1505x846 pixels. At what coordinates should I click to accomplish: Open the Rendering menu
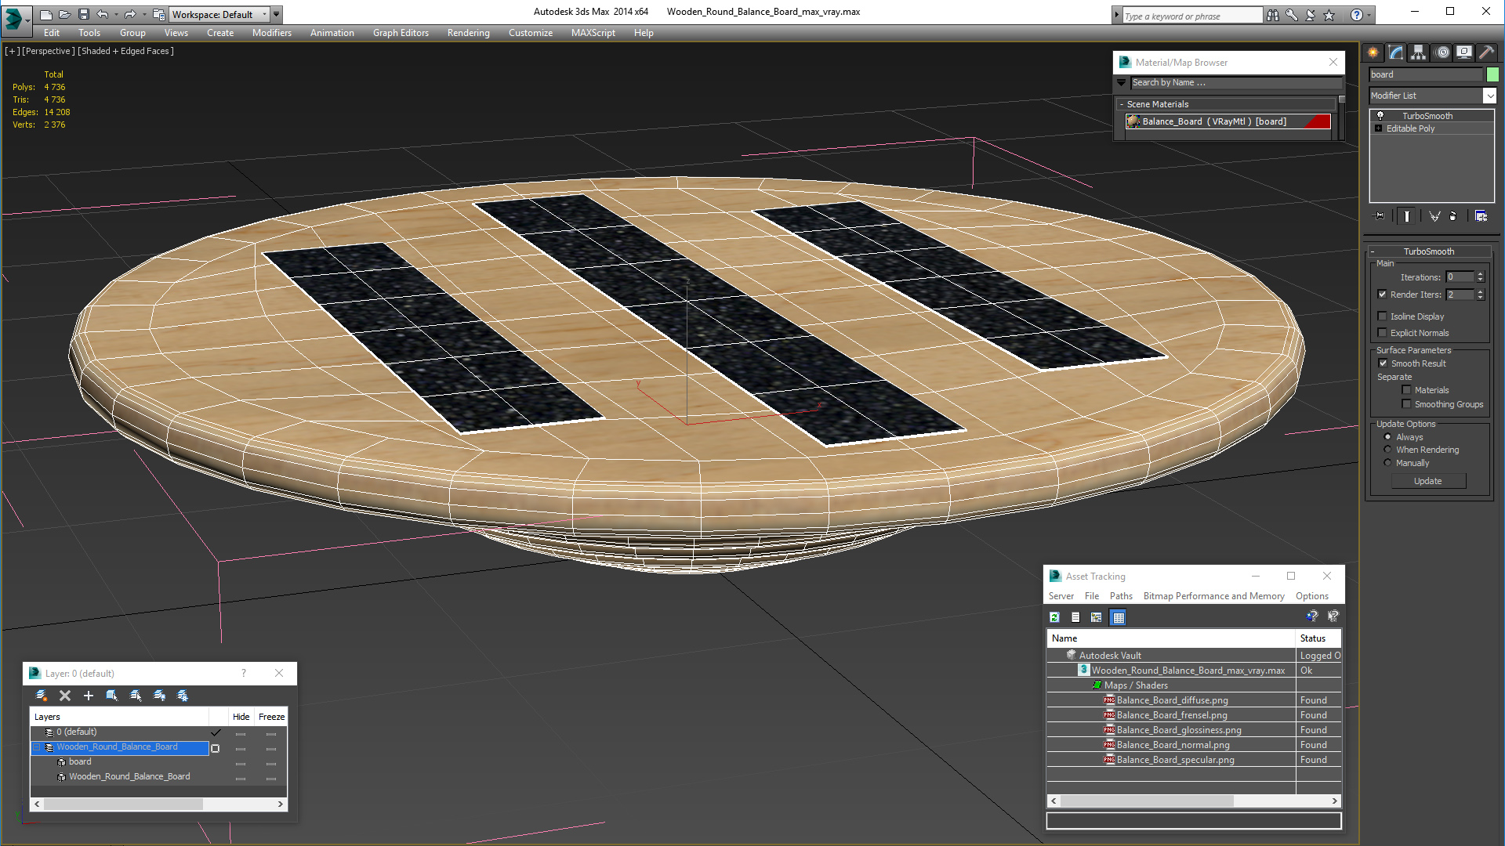coord(468,33)
